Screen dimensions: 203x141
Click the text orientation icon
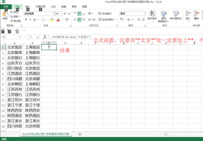pos(90,13)
